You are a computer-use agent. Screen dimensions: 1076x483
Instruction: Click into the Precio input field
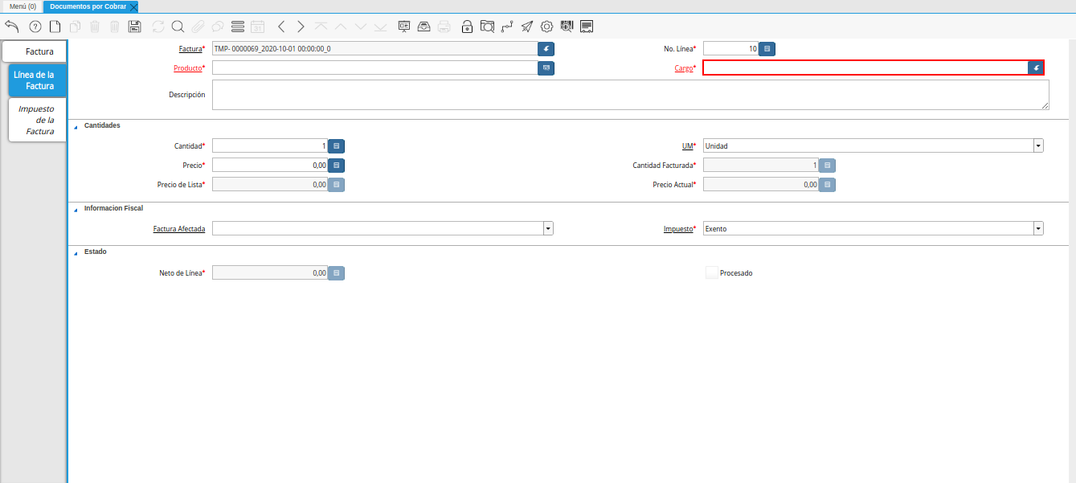click(270, 165)
